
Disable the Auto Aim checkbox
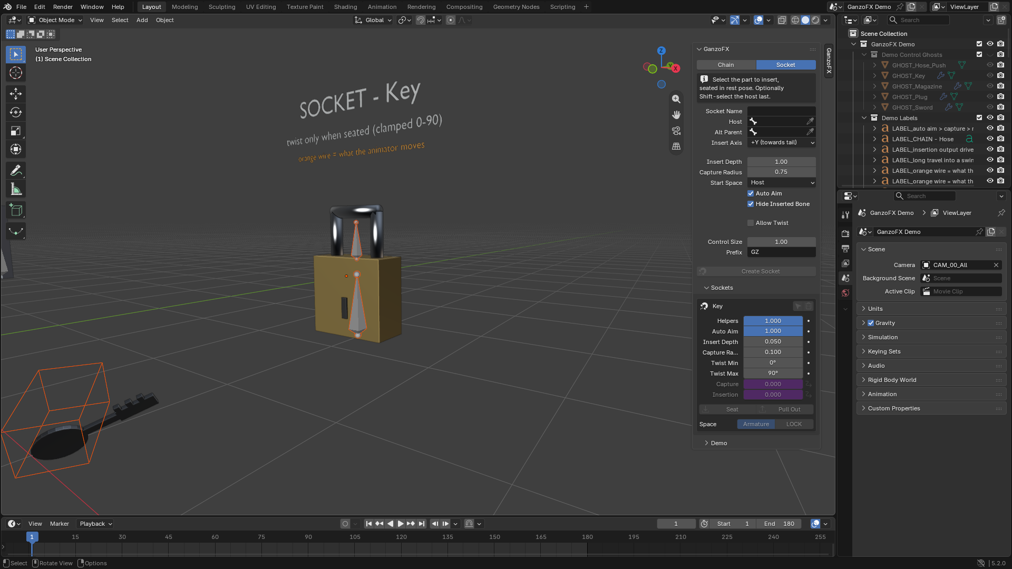click(751, 193)
